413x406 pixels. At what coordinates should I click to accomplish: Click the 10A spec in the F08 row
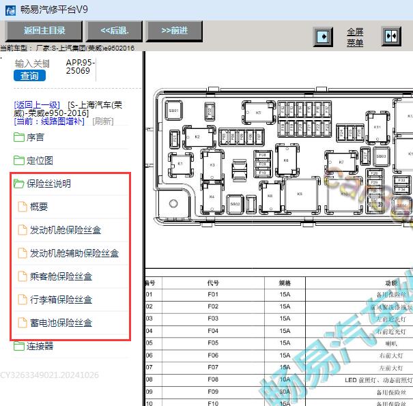click(285, 379)
